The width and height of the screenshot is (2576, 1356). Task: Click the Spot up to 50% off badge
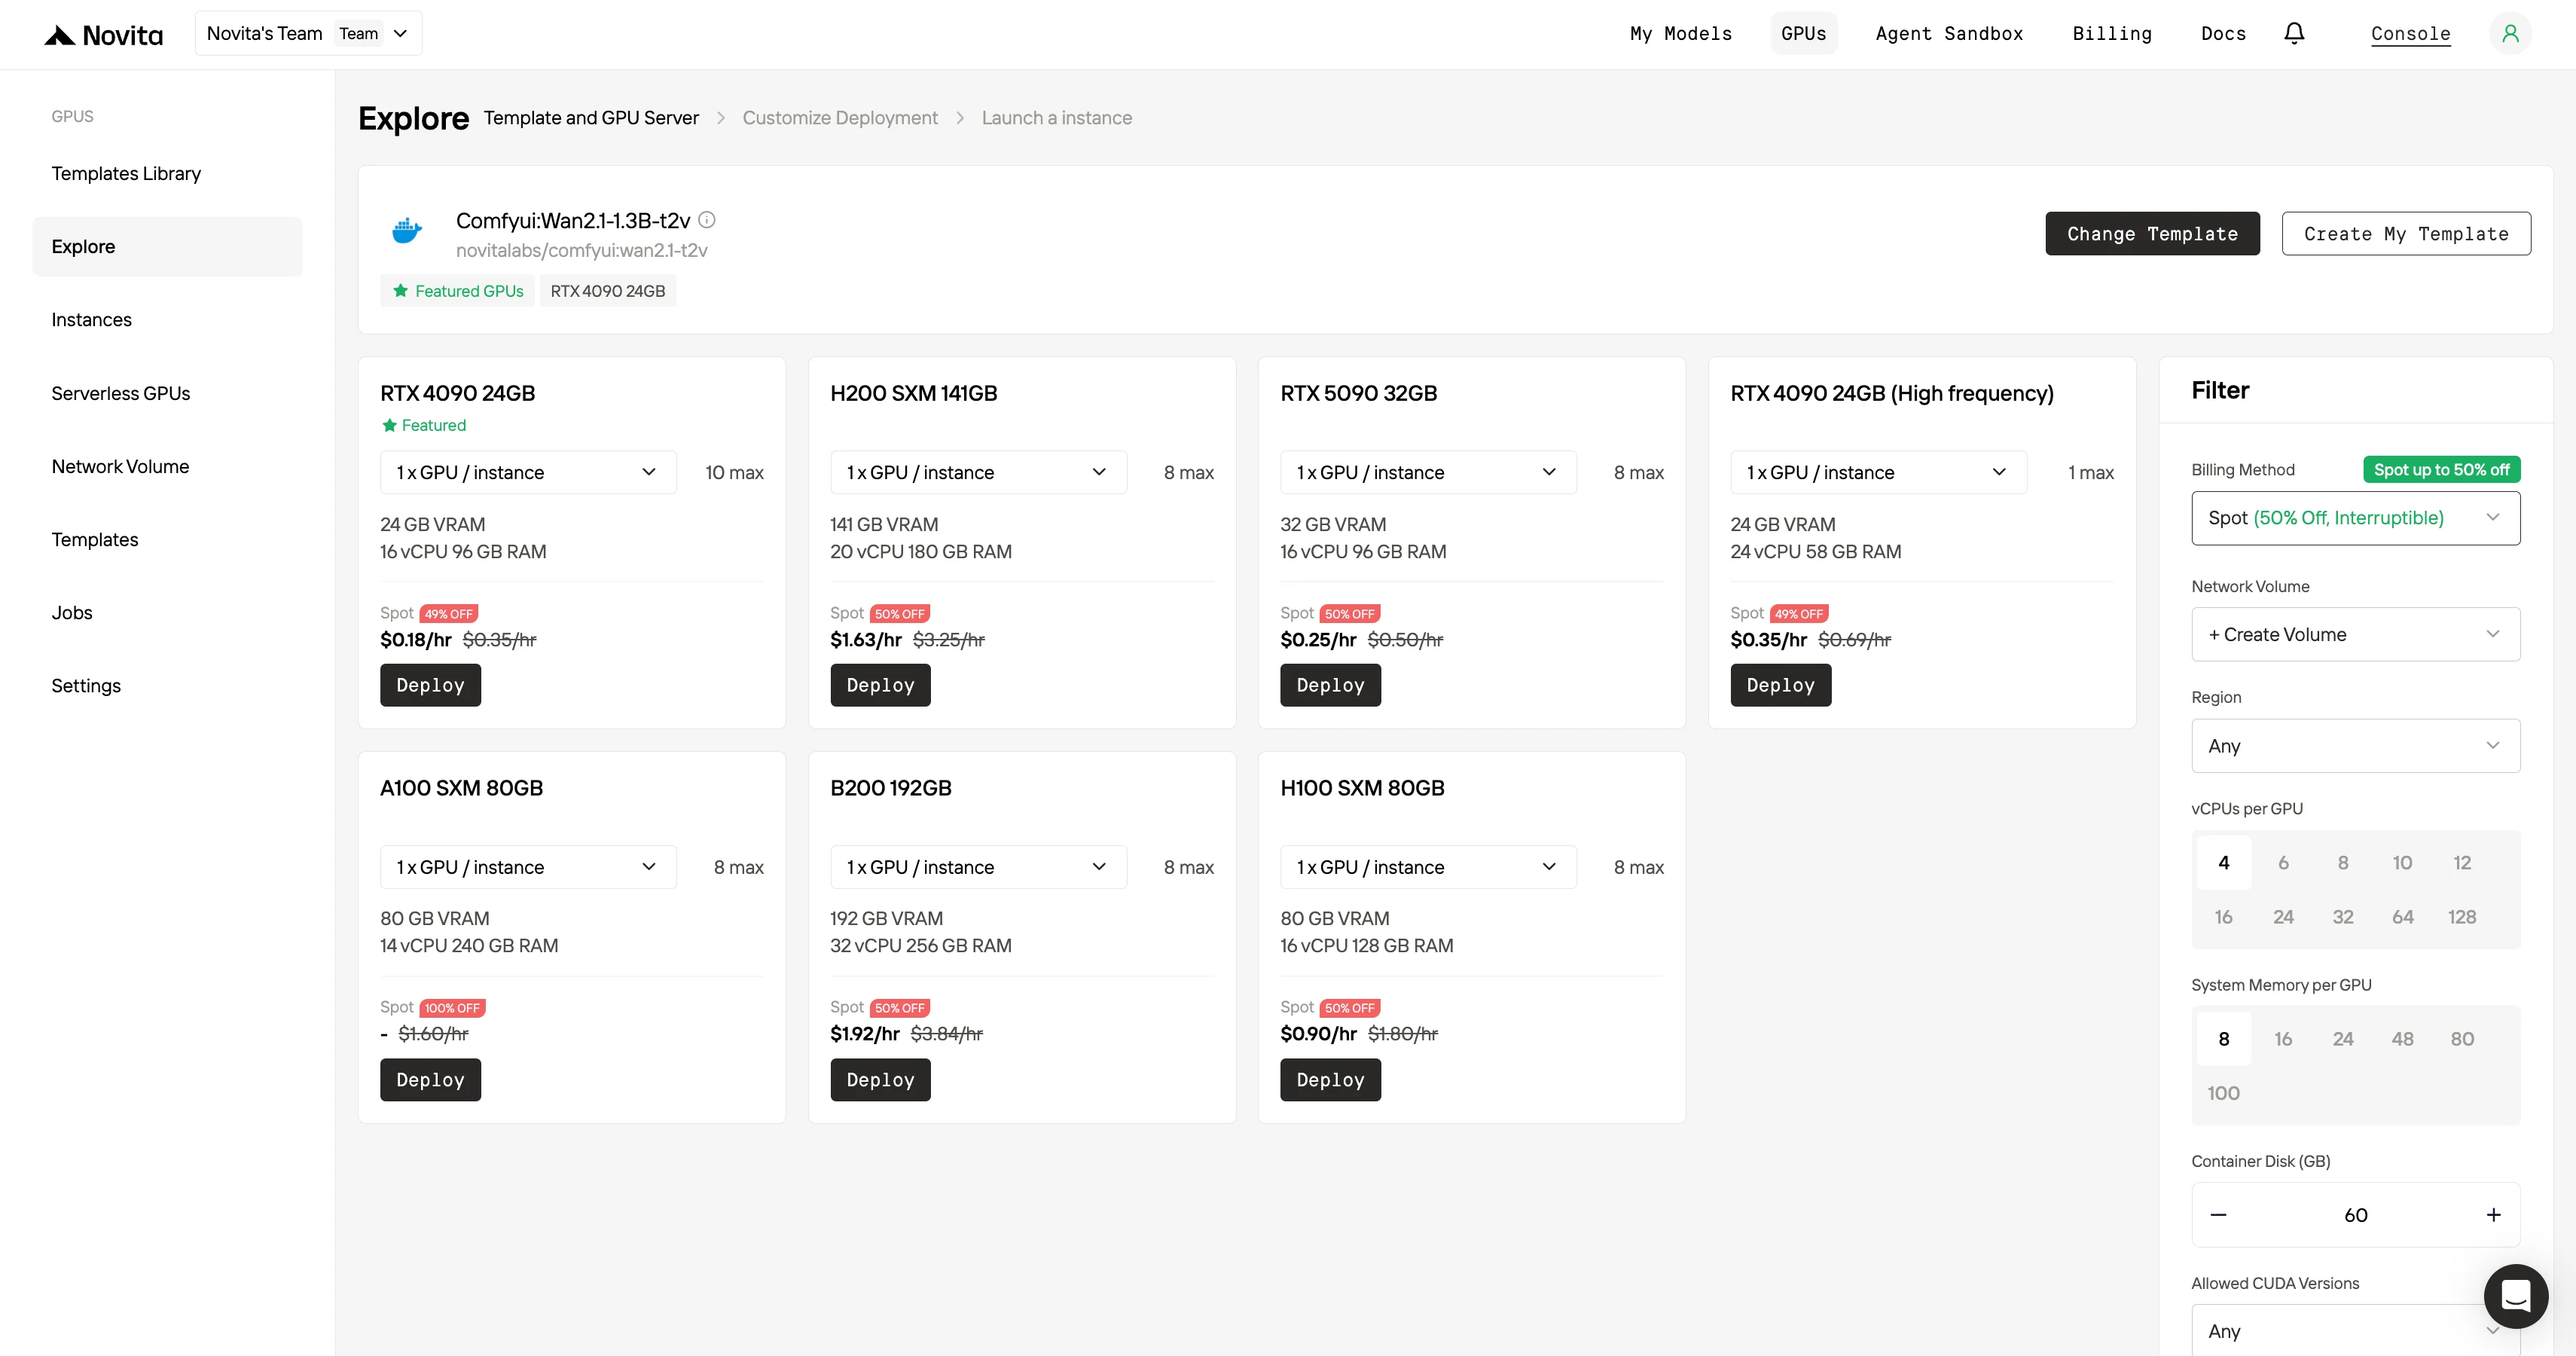[2441, 470]
